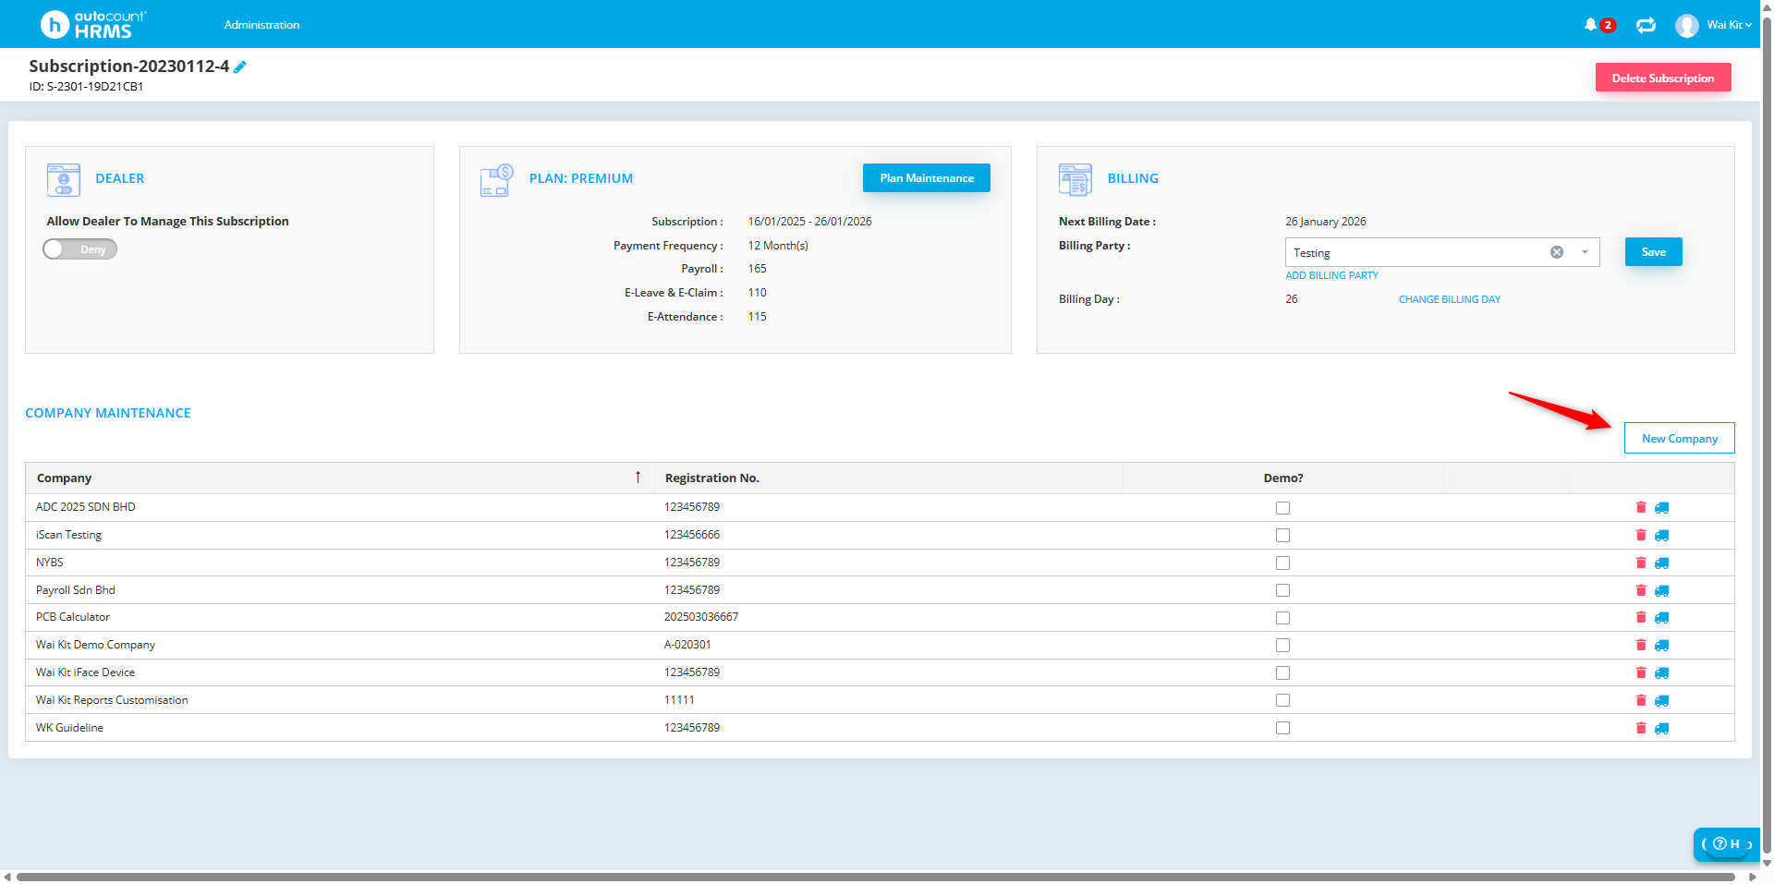This screenshot has width=1774, height=884.
Task: Click the switch/refresh arrows icon in header
Action: [x=1646, y=25]
